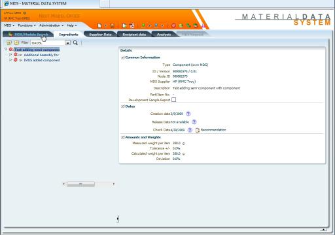Click the magnifier search icon beside the filter
The width and height of the screenshot is (335, 235).
coord(75,42)
